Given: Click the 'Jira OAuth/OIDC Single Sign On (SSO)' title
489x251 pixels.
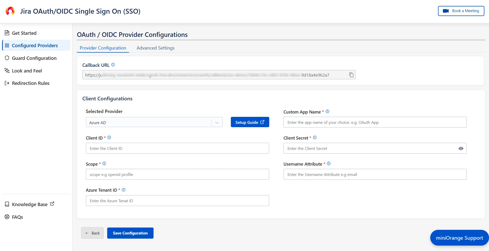Looking at the screenshot, I should (80, 11).
